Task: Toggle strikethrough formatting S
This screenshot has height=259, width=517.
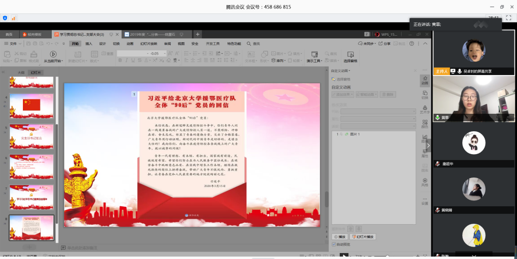Action: 139,60
